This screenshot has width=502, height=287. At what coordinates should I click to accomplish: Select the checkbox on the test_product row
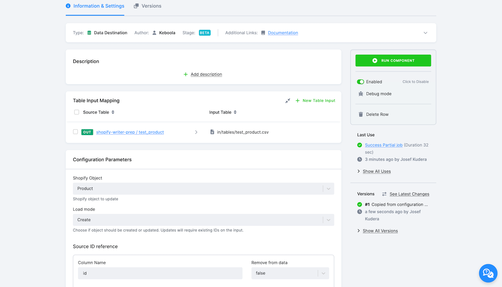coord(75,132)
